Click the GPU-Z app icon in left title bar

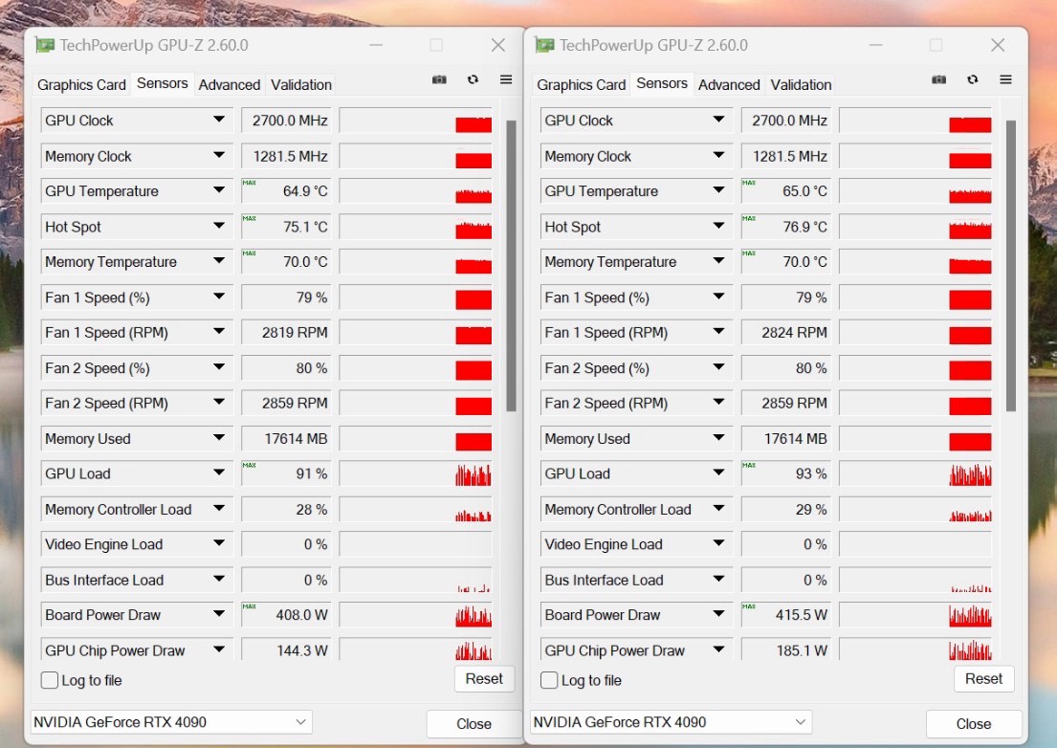45,45
